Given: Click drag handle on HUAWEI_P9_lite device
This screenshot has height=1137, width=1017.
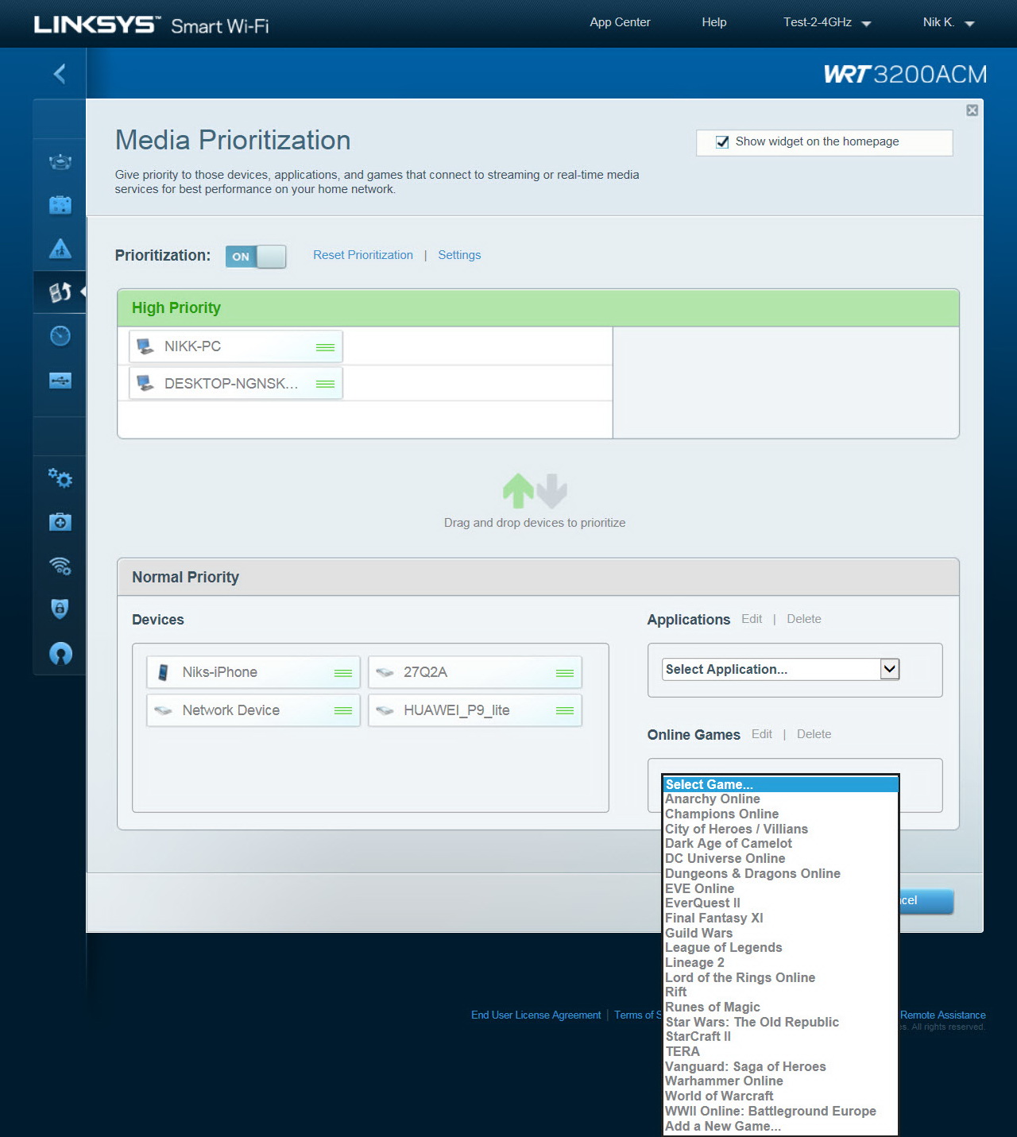Looking at the screenshot, I should click(565, 710).
